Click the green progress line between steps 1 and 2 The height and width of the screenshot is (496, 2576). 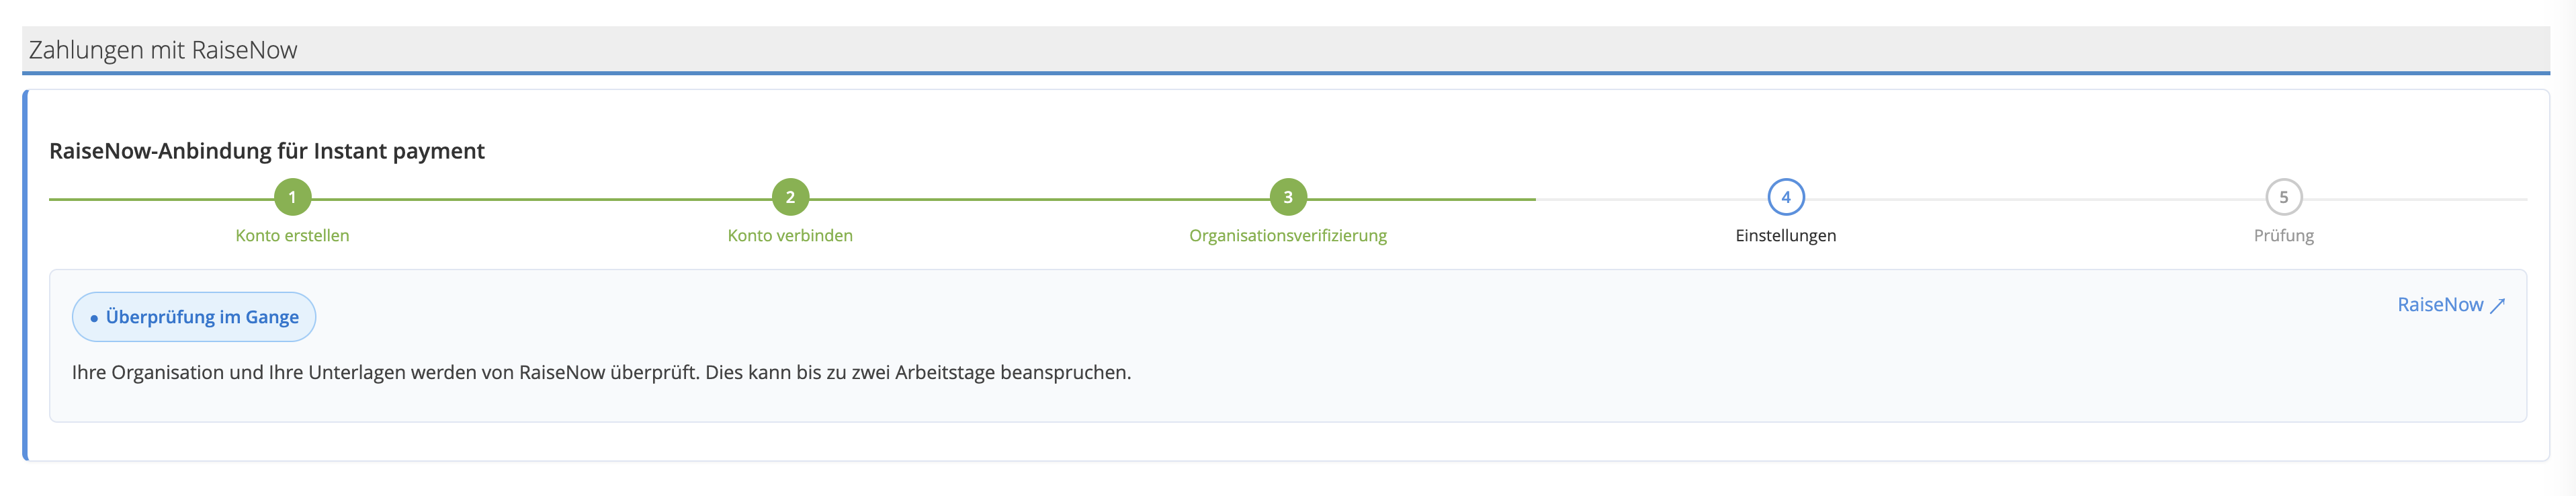coord(540,199)
